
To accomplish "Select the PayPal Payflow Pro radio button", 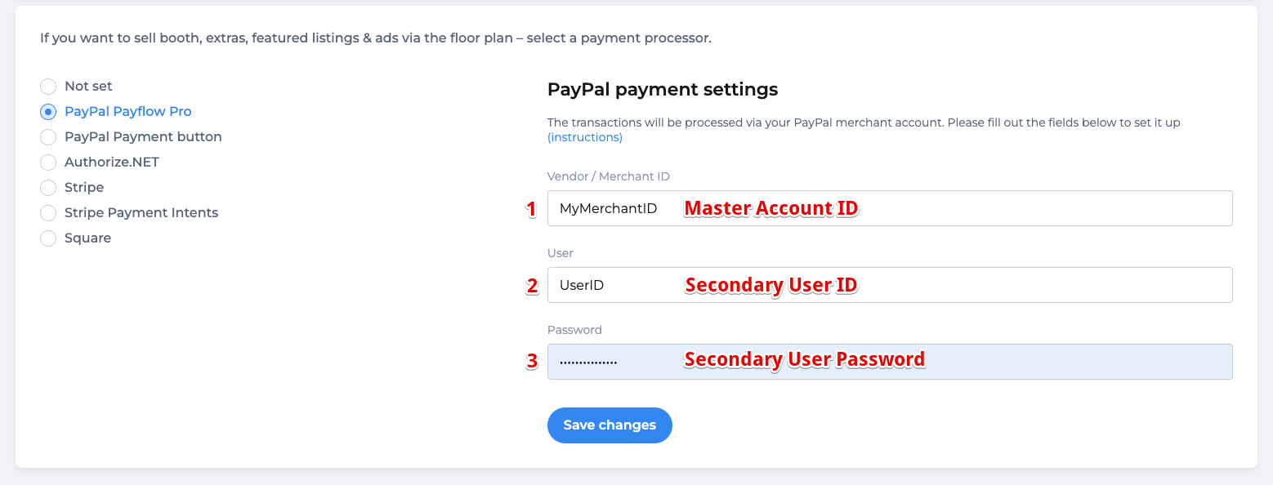I will (47, 111).
